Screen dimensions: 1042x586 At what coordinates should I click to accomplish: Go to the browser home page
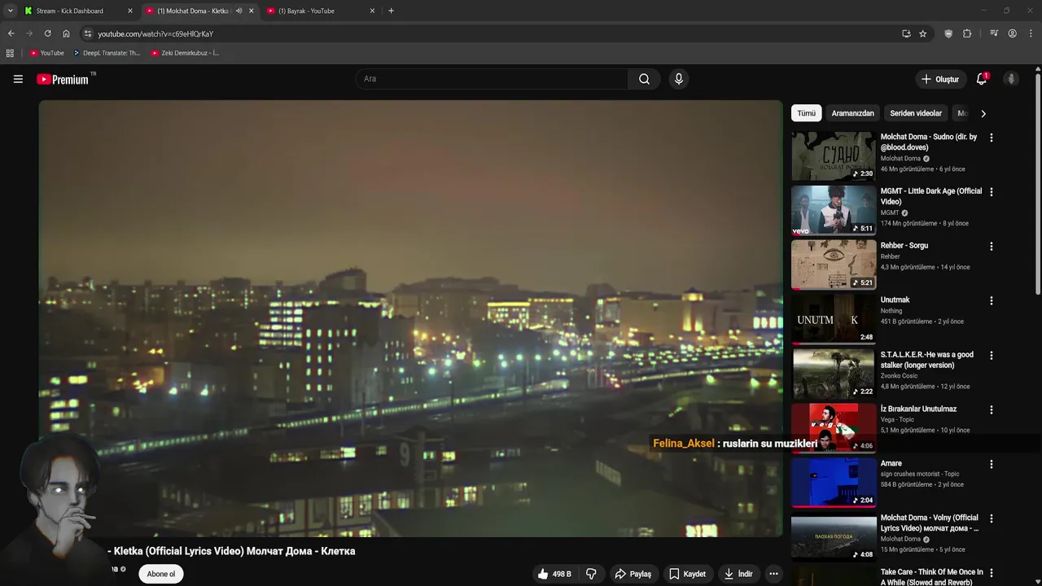click(x=66, y=33)
